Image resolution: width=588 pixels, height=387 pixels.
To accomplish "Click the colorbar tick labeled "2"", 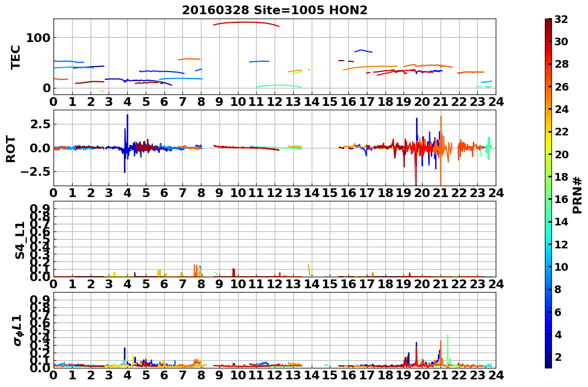I will [558, 356].
